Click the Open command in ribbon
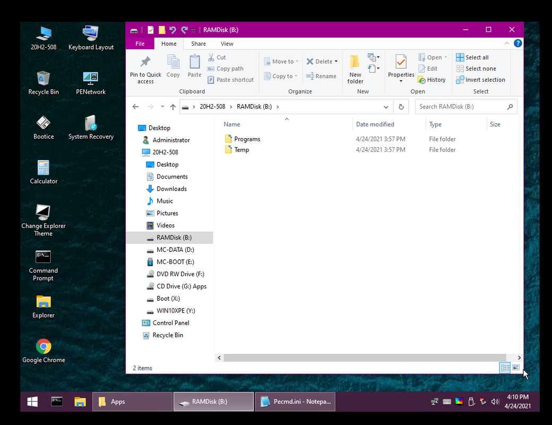552x425 pixels. point(432,57)
